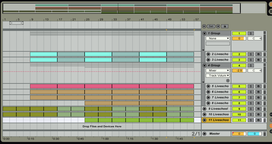
Task: Deactivate track 8 using its activator button
Action: point(239,103)
